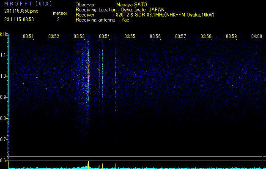
Task: Click the 03:51 time marker
Action: tap(28, 36)
